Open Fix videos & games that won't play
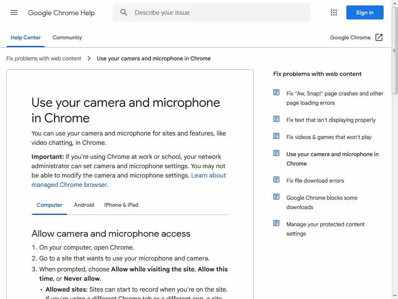 329,137
